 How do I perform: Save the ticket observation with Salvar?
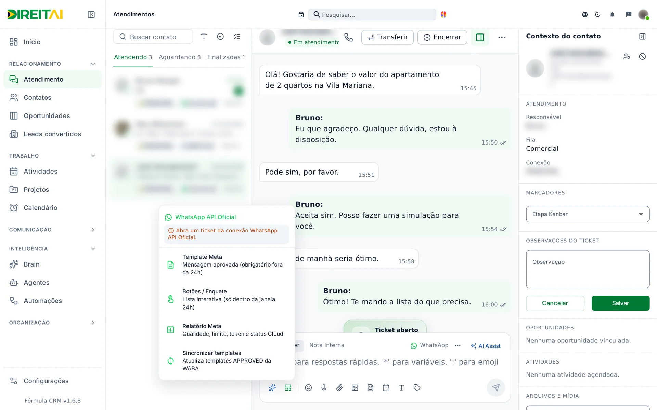tap(620, 303)
